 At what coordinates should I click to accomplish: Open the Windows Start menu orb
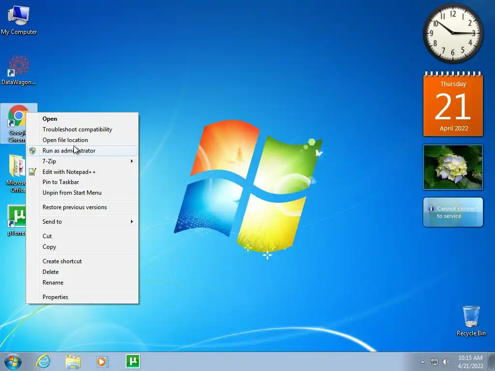tap(13, 361)
